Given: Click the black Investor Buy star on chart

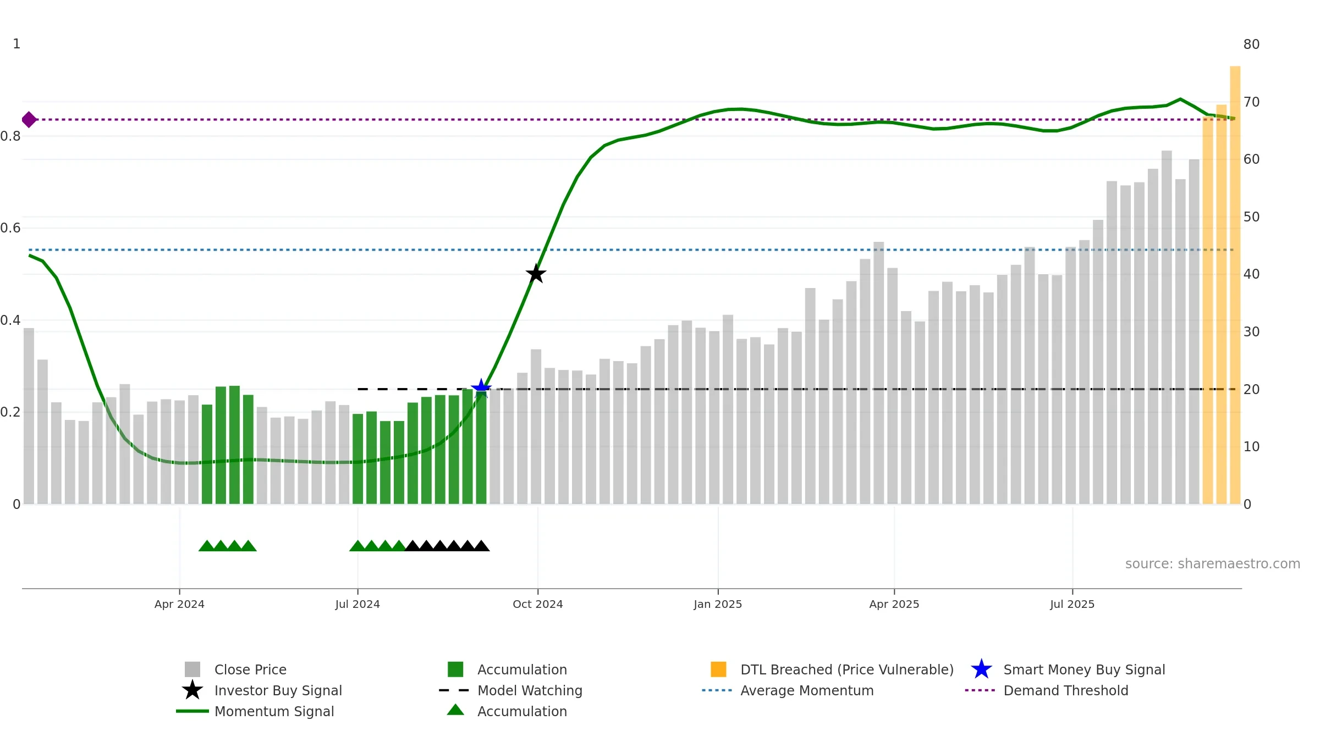Looking at the screenshot, I should [536, 274].
